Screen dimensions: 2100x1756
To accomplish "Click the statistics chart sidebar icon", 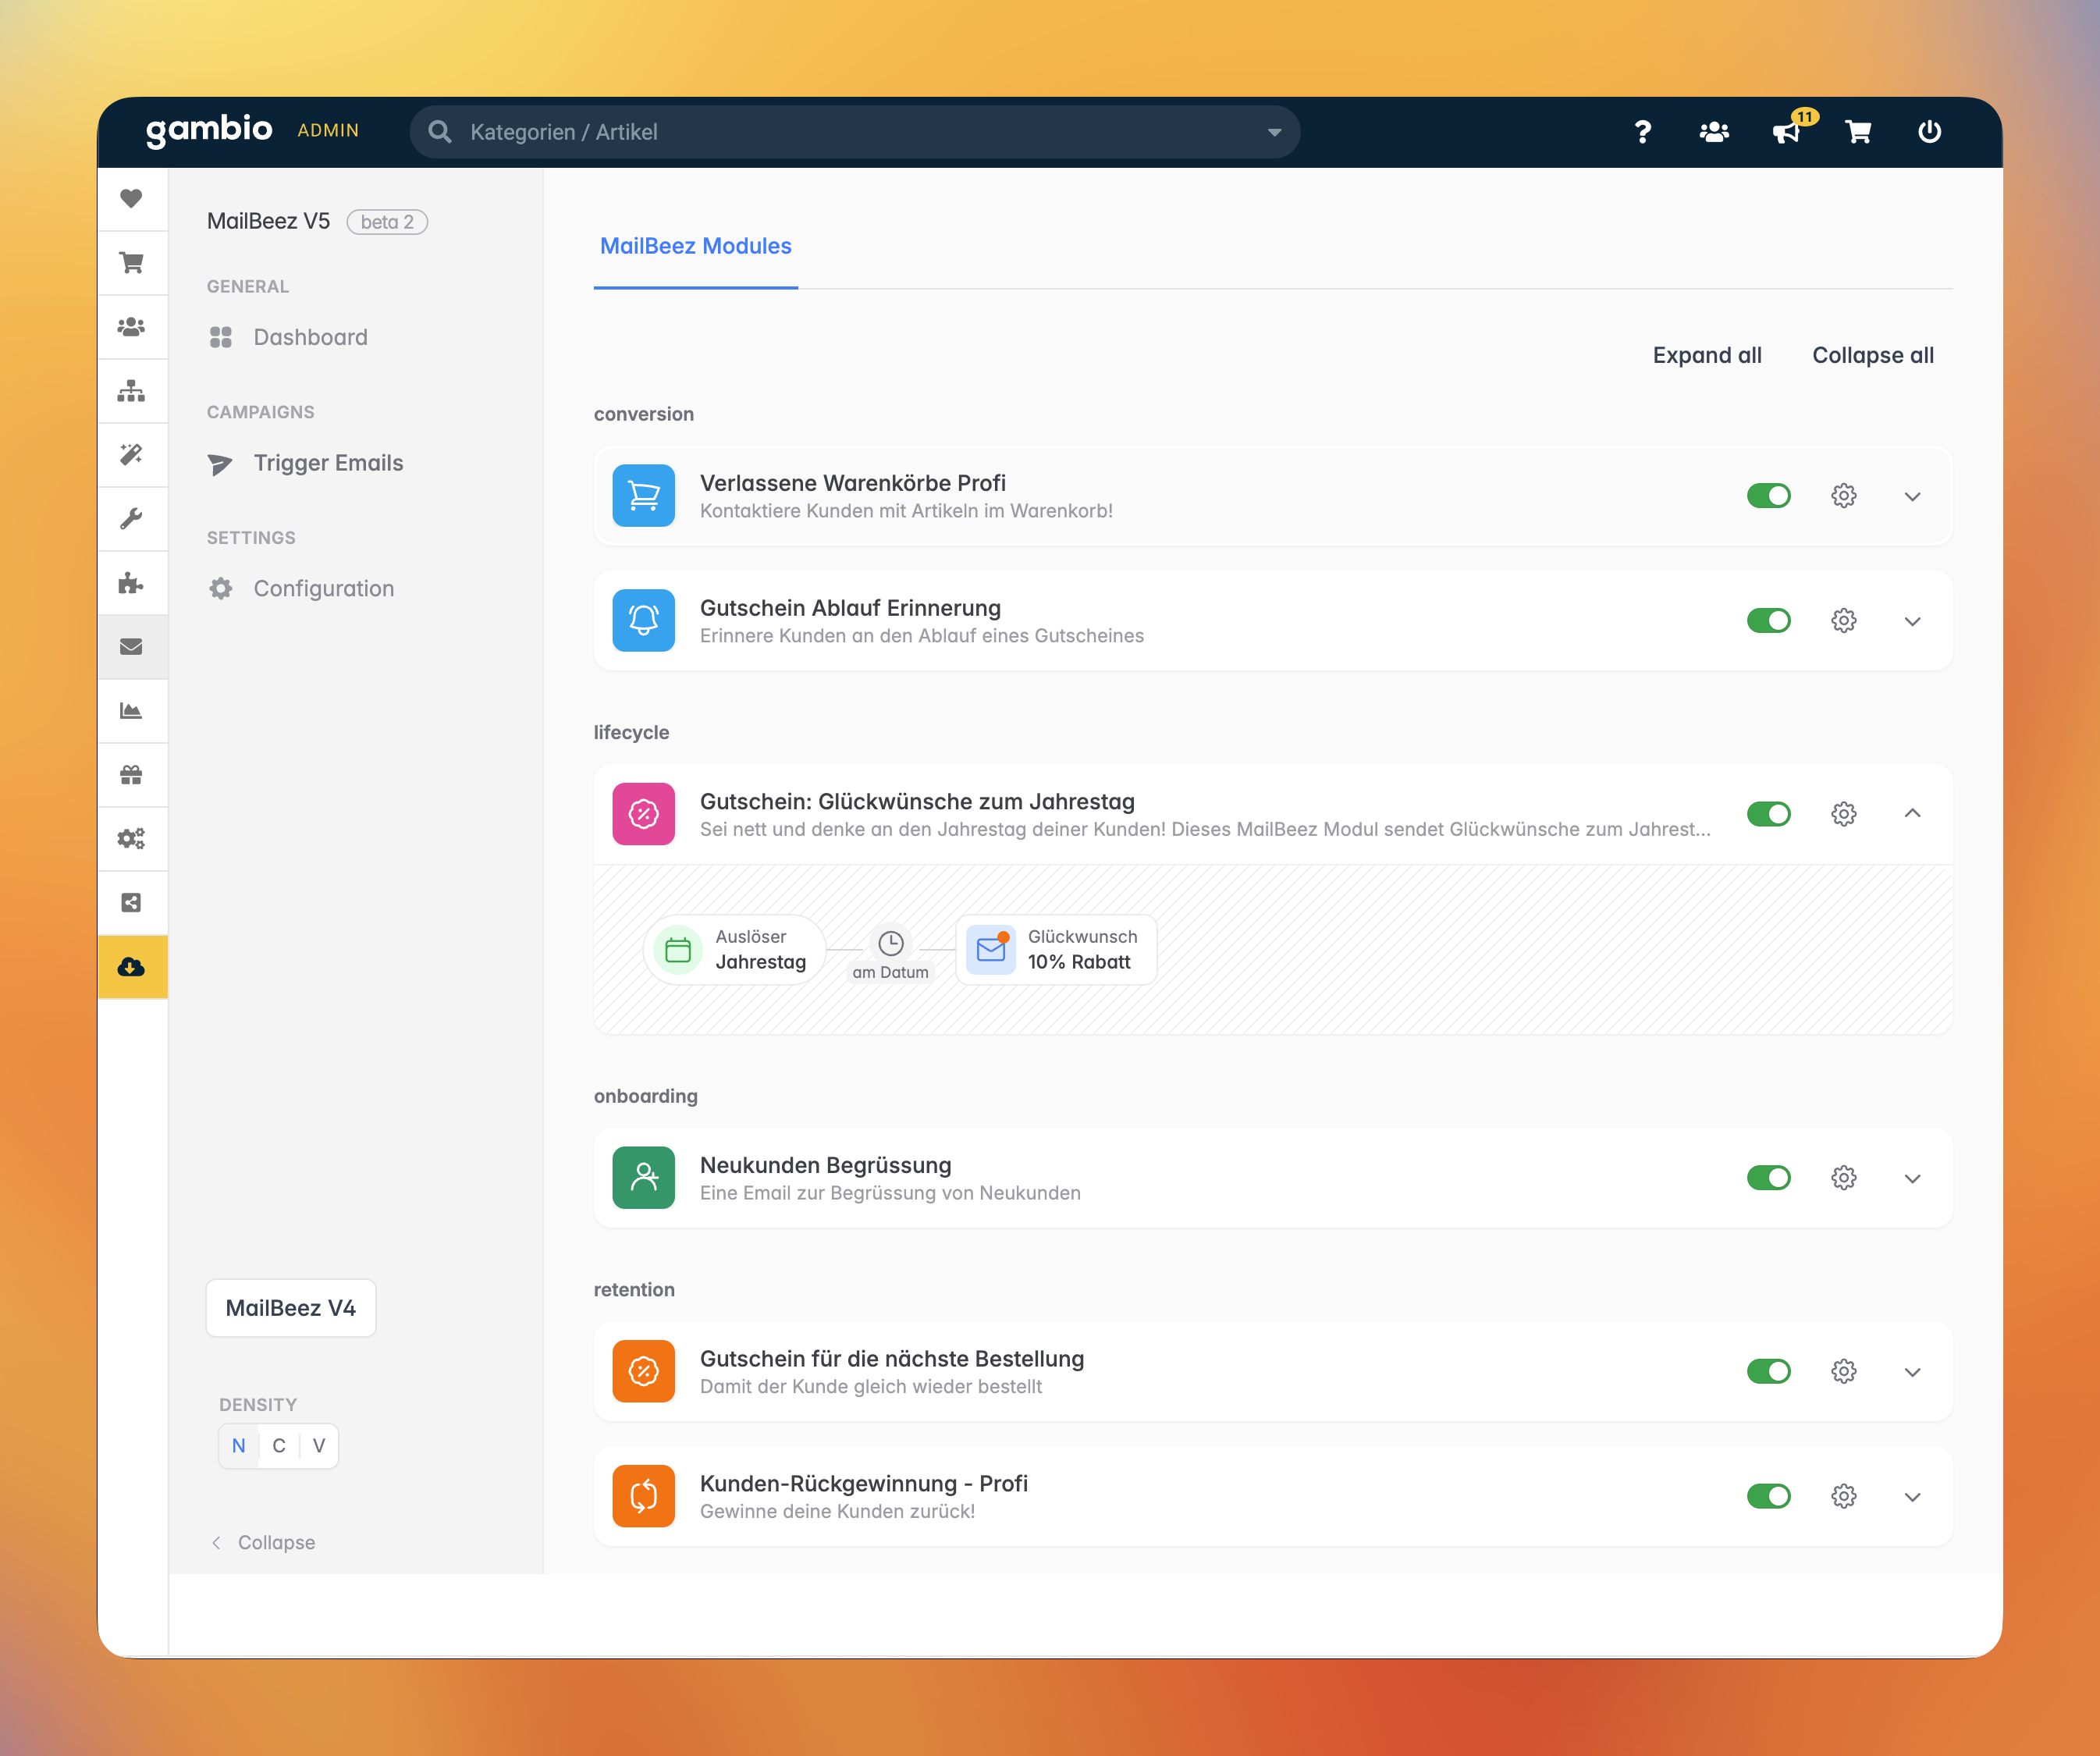I will pos(131,711).
